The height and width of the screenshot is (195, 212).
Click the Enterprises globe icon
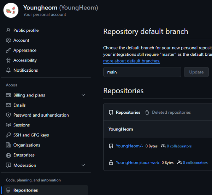click(x=8, y=155)
